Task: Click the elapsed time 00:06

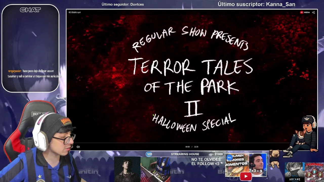Action: pyautogui.click(x=187, y=147)
